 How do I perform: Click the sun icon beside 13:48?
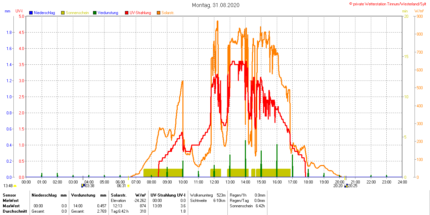pos(15,186)
